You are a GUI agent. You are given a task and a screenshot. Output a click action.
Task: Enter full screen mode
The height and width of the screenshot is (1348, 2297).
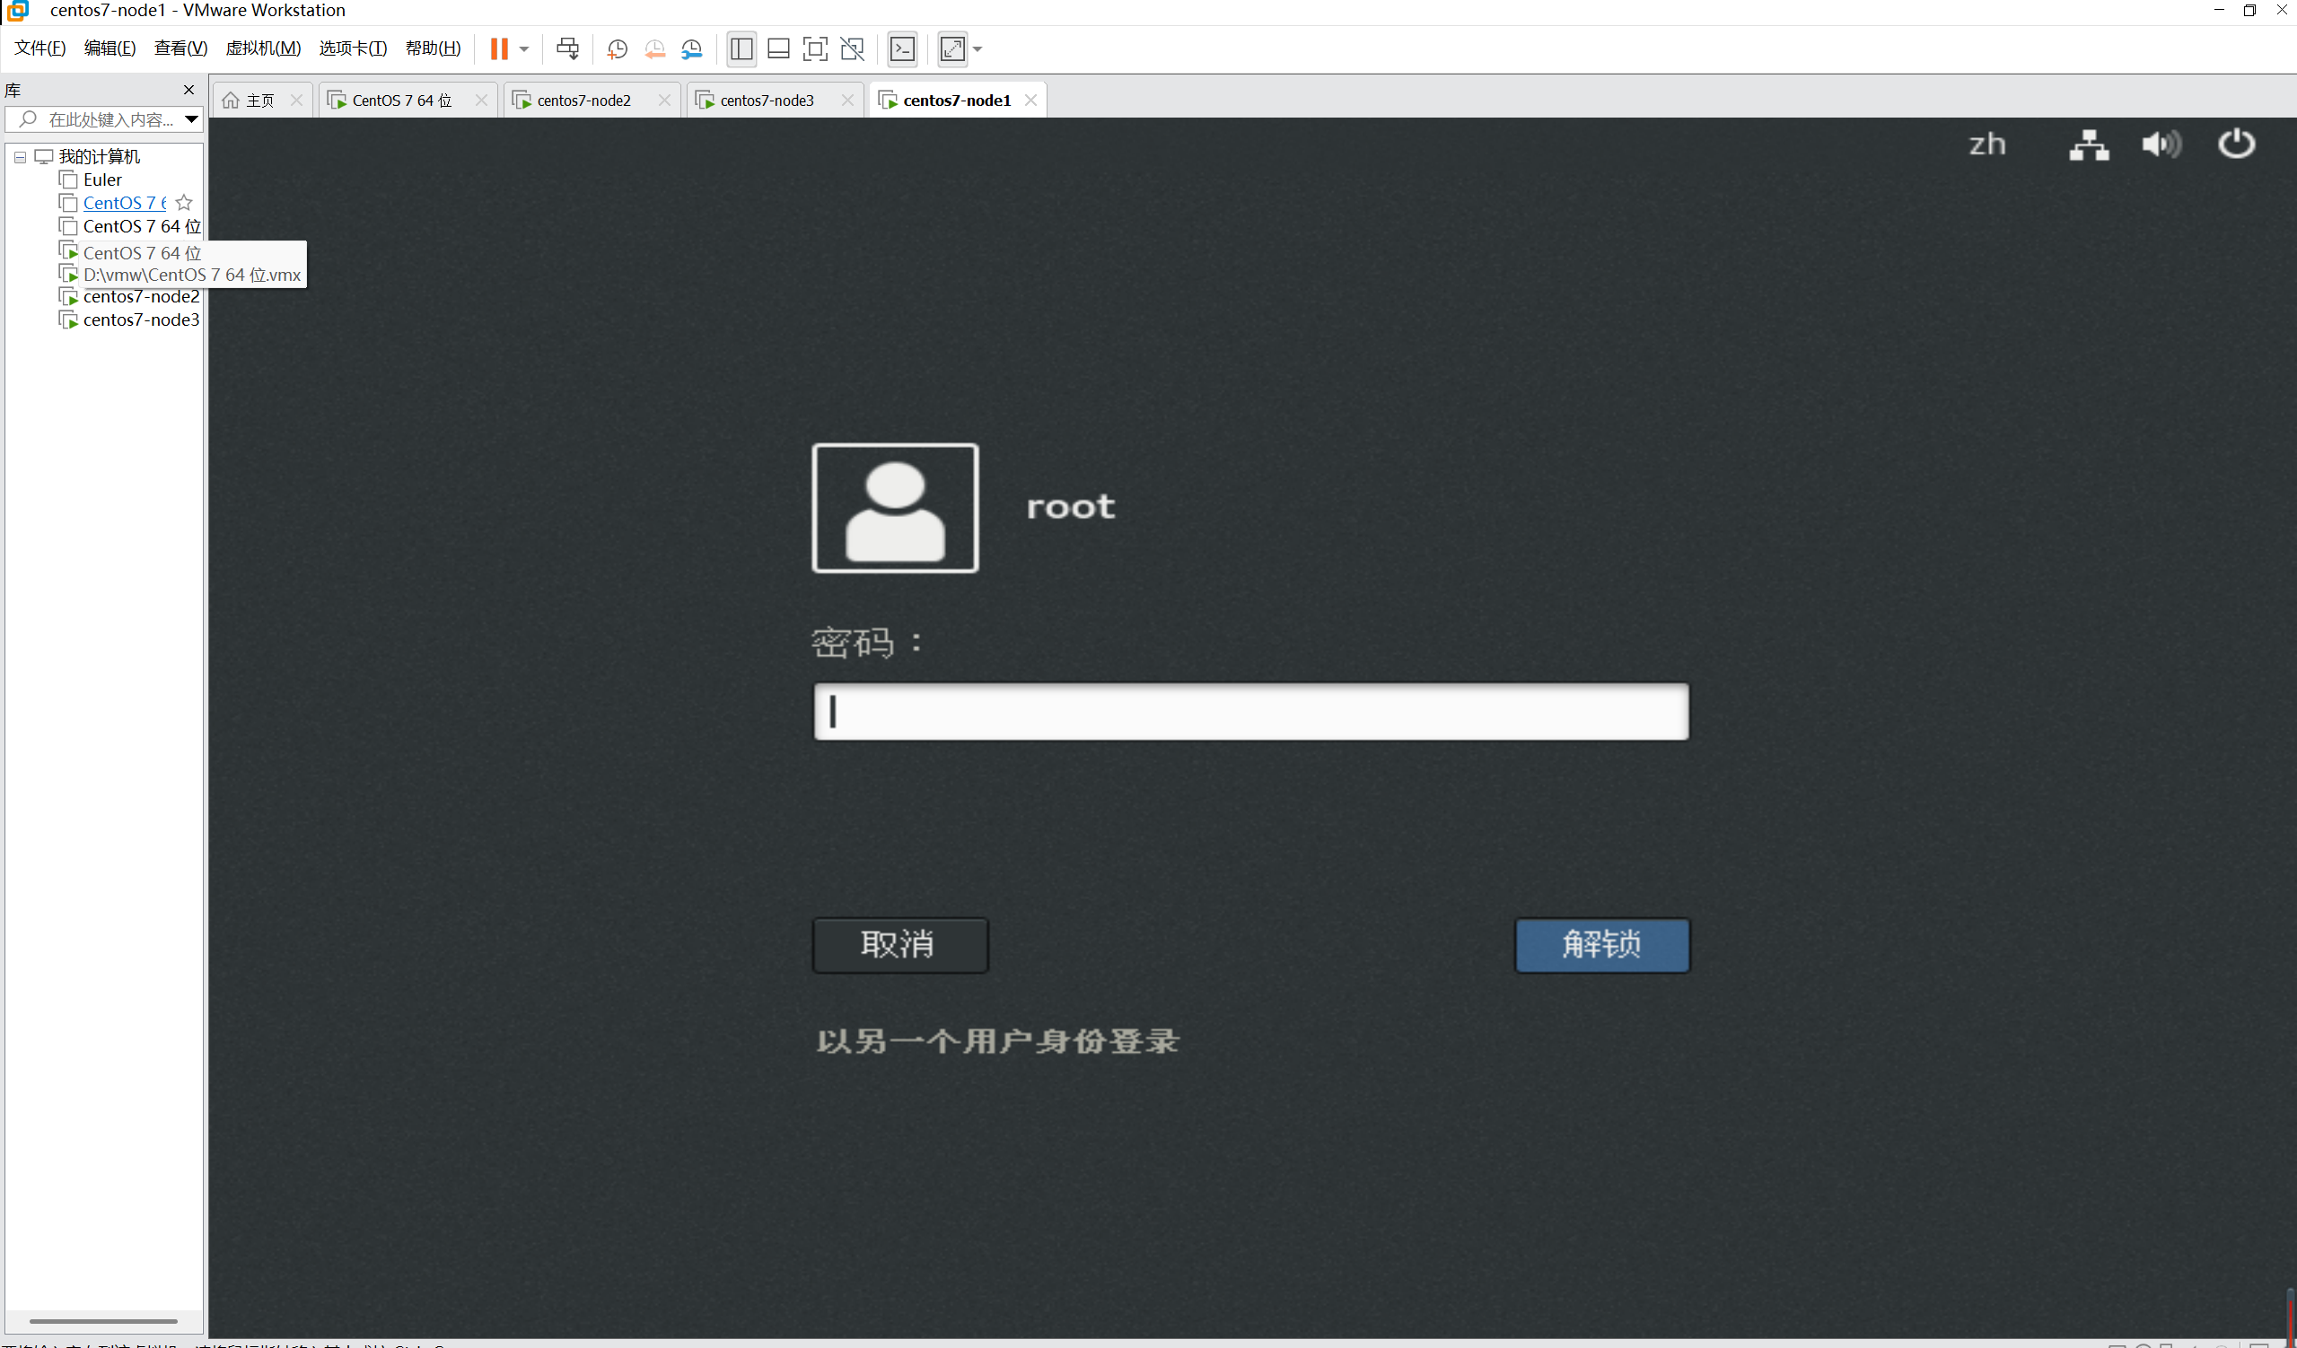[x=815, y=48]
